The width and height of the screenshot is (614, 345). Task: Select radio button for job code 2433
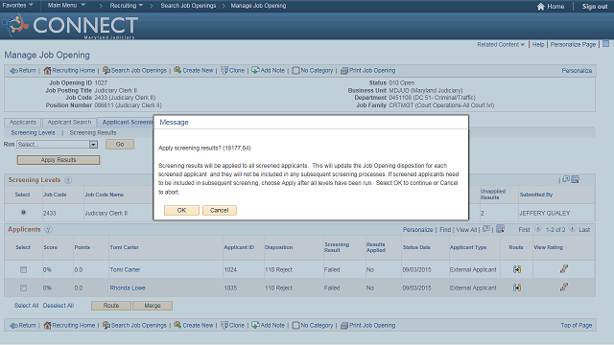23,213
